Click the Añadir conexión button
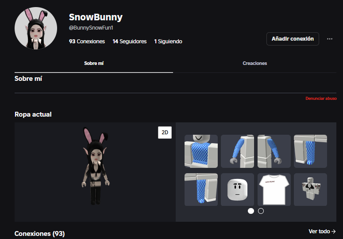343x239 pixels. click(x=293, y=39)
